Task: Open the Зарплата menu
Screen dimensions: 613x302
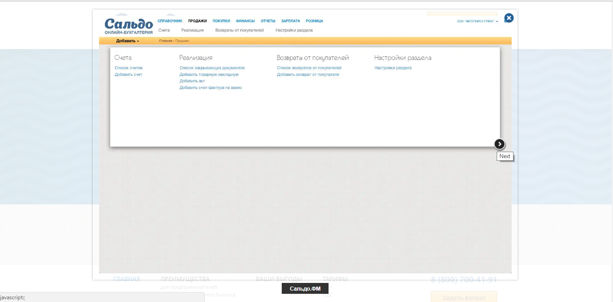Action: coord(291,21)
